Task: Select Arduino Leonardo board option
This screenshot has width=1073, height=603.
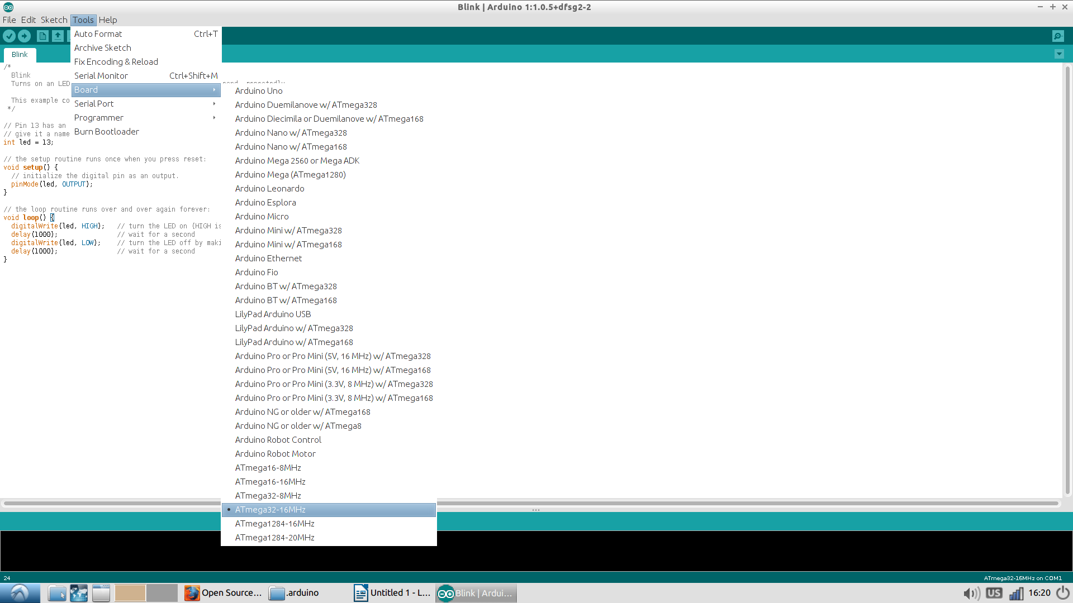Action: click(269, 188)
